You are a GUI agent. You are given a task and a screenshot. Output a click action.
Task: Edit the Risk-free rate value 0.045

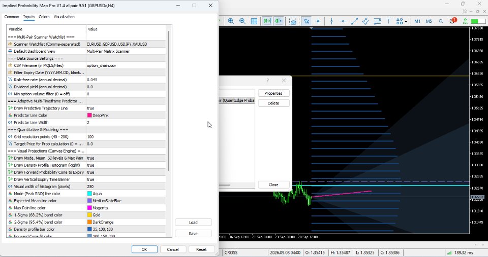point(126,80)
